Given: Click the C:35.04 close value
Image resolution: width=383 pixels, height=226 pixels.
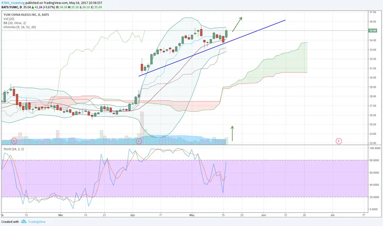Looking at the screenshot, I should tap(97, 7).
